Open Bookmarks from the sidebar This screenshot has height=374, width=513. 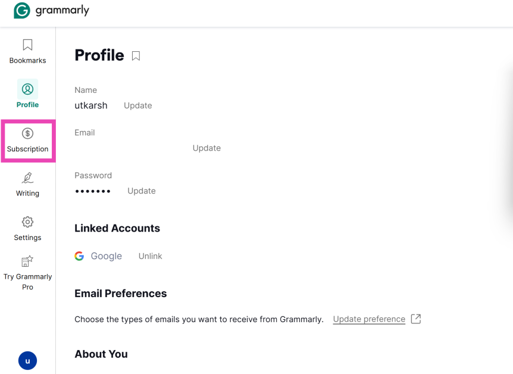[x=27, y=51]
